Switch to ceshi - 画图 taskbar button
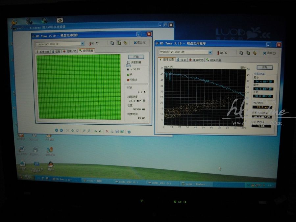Image resolution: width=296 pixels, height=222 pixels. pyautogui.click(x=97, y=181)
